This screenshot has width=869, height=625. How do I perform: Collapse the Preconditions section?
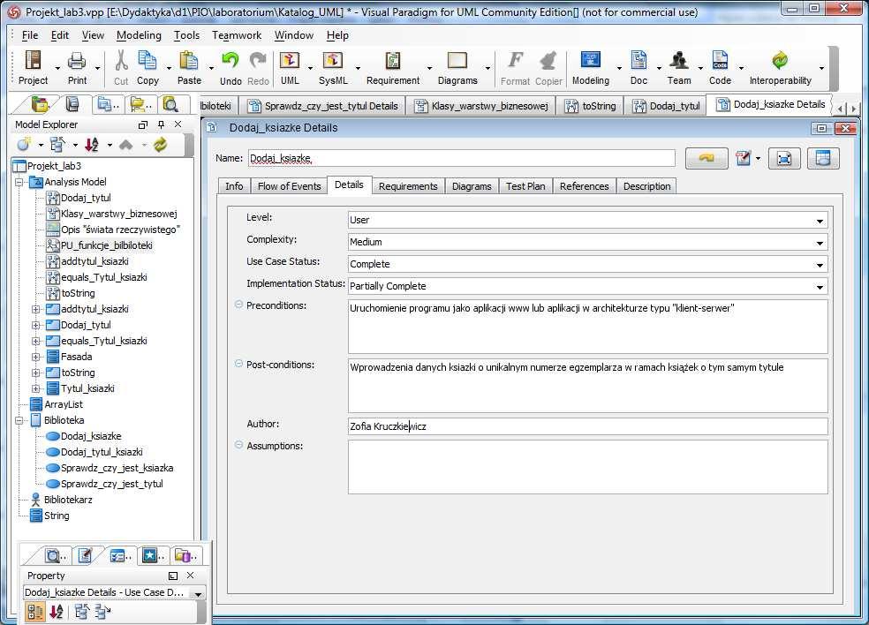(x=238, y=305)
